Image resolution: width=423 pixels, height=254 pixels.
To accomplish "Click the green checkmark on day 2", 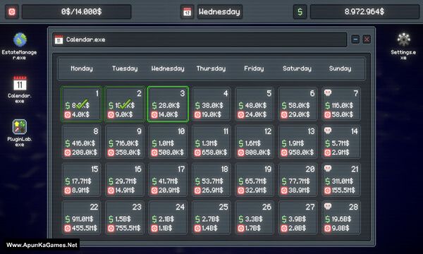I will 125,104.
